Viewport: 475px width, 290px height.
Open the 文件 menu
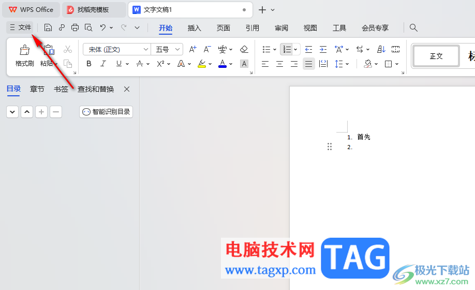click(x=20, y=27)
